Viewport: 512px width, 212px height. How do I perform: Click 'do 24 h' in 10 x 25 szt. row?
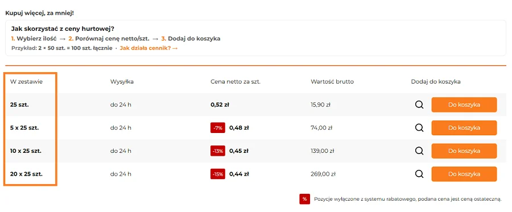click(121, 151)
